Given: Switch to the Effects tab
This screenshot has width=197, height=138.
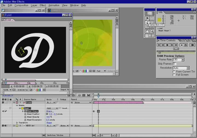Looking at the screenshot, I should [182, 41].
